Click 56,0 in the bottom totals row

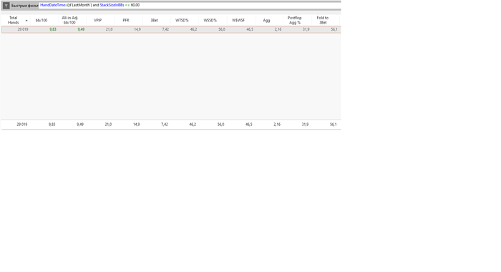click(x=220, y=125)
